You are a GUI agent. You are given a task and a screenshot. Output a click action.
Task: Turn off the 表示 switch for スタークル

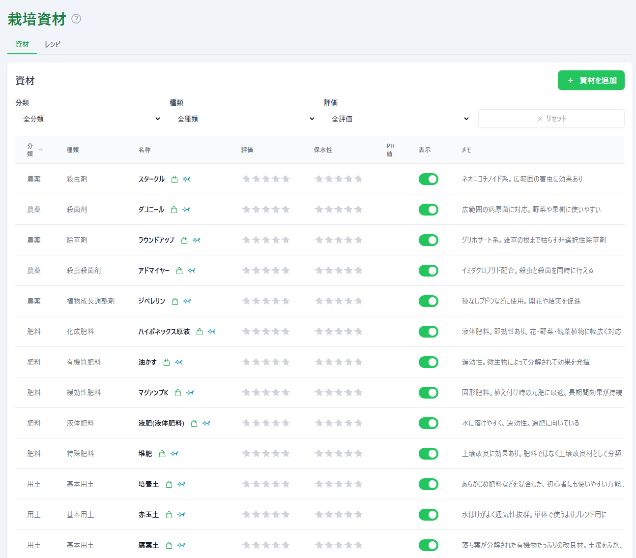click(429, 179)
